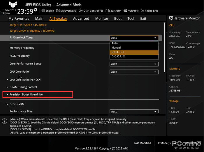Open language selection globe icon

pyautogui.click(x=43, y=11)
